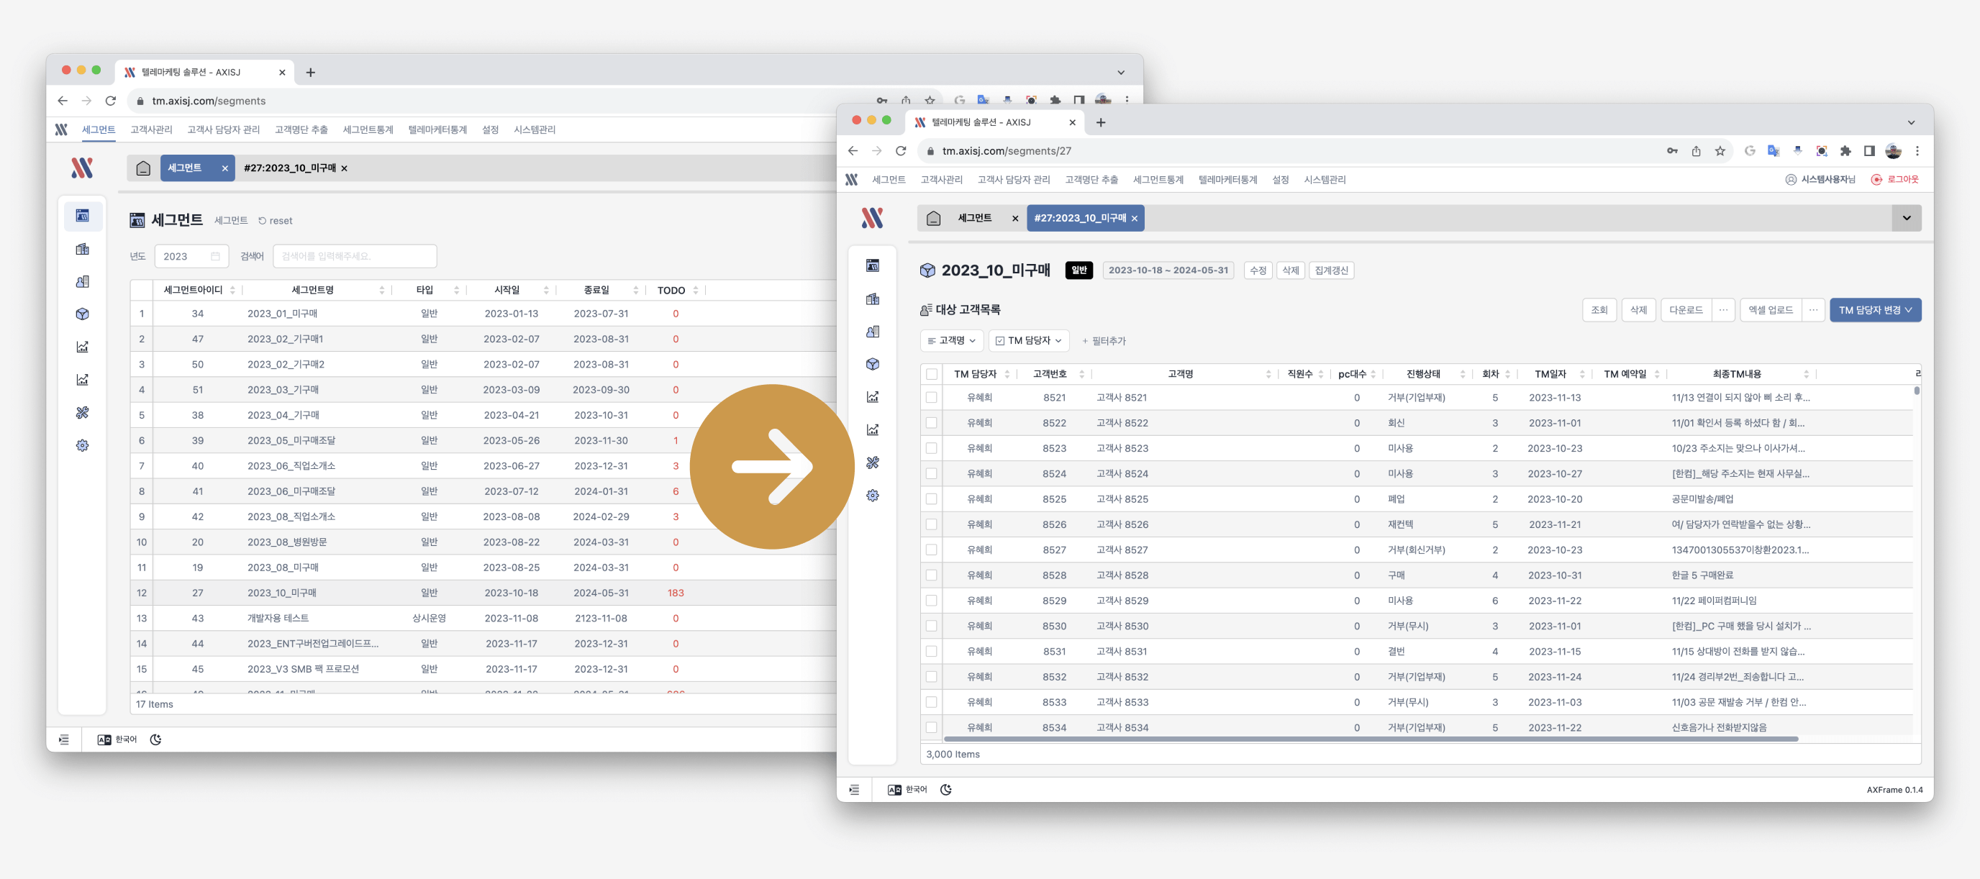Toggle dark mode moon icon, front window footer
1980x879 pixels.
point(945,790)
